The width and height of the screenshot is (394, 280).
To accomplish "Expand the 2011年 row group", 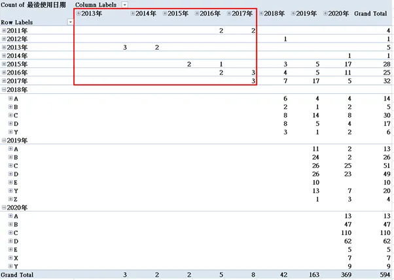I will [4, 31].
